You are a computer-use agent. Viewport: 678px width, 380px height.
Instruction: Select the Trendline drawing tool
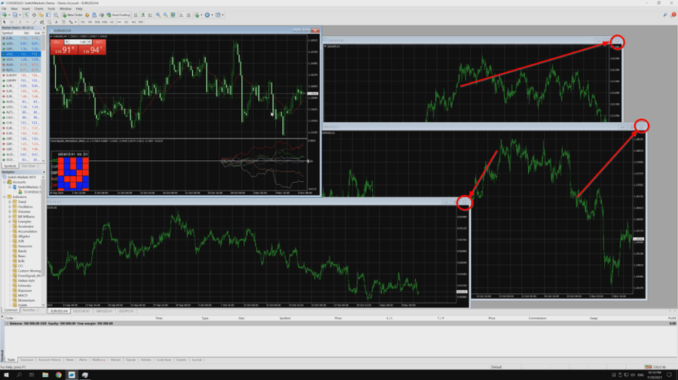pos(35,22)
